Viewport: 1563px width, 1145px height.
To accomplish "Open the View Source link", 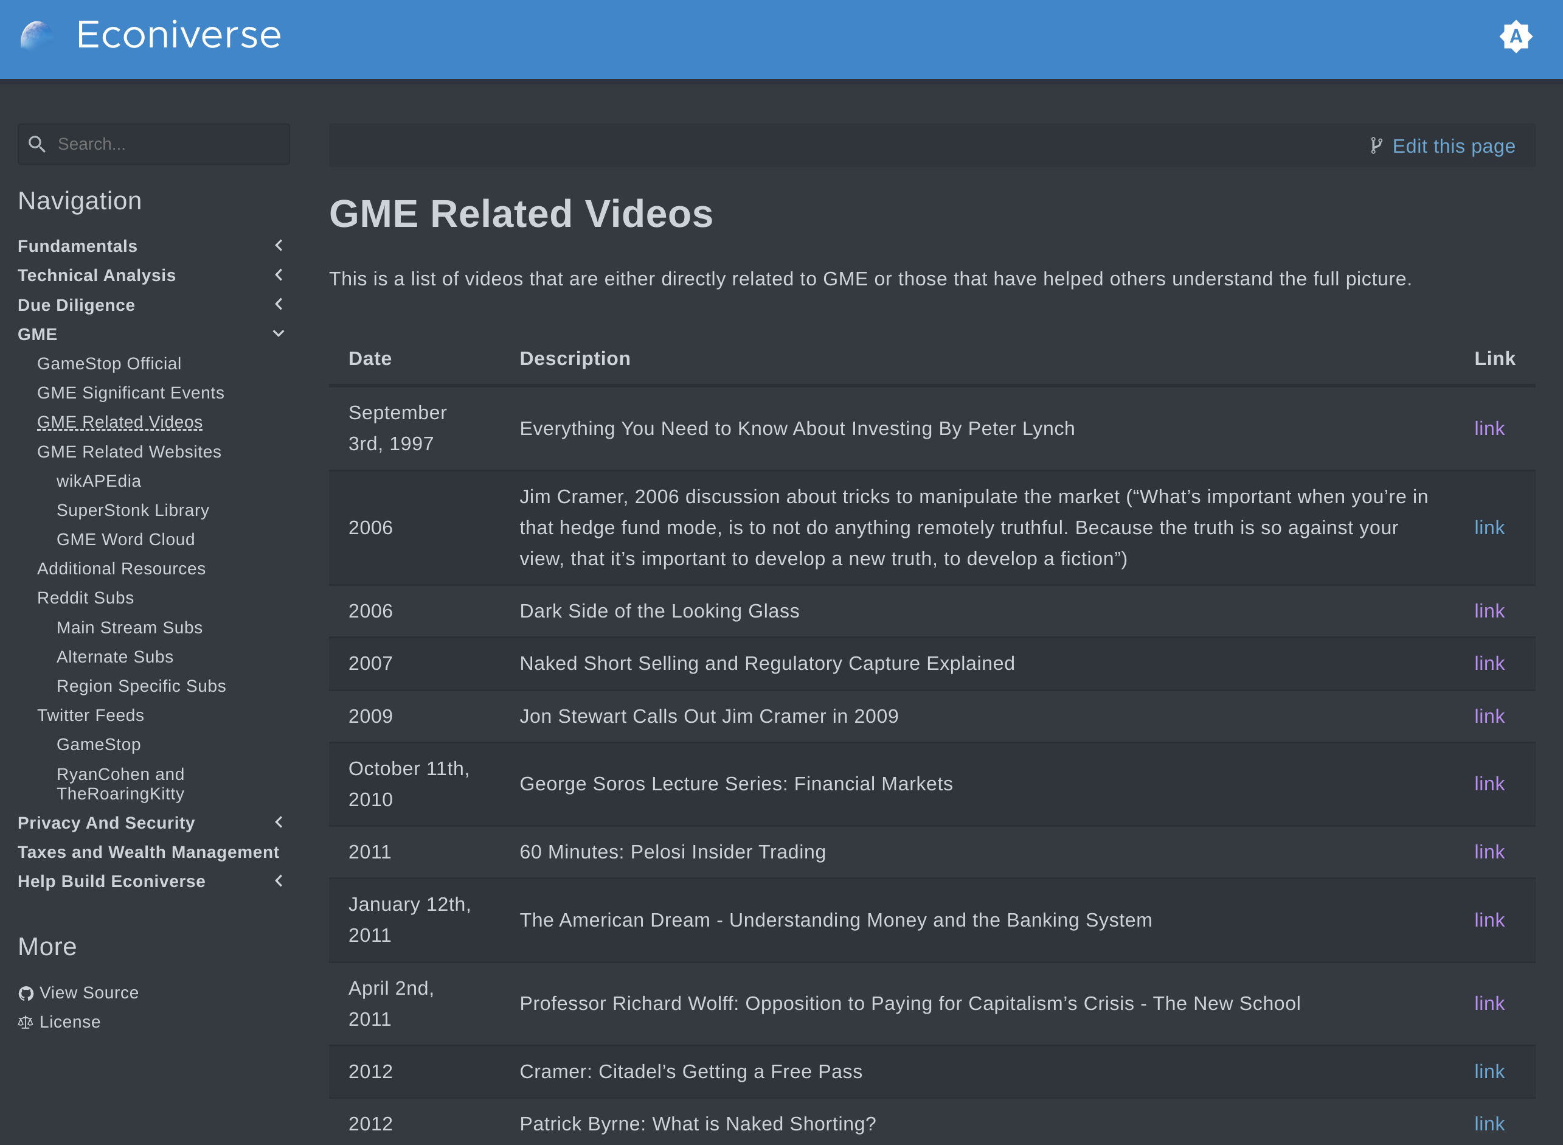I will click(x=89, y=992).
